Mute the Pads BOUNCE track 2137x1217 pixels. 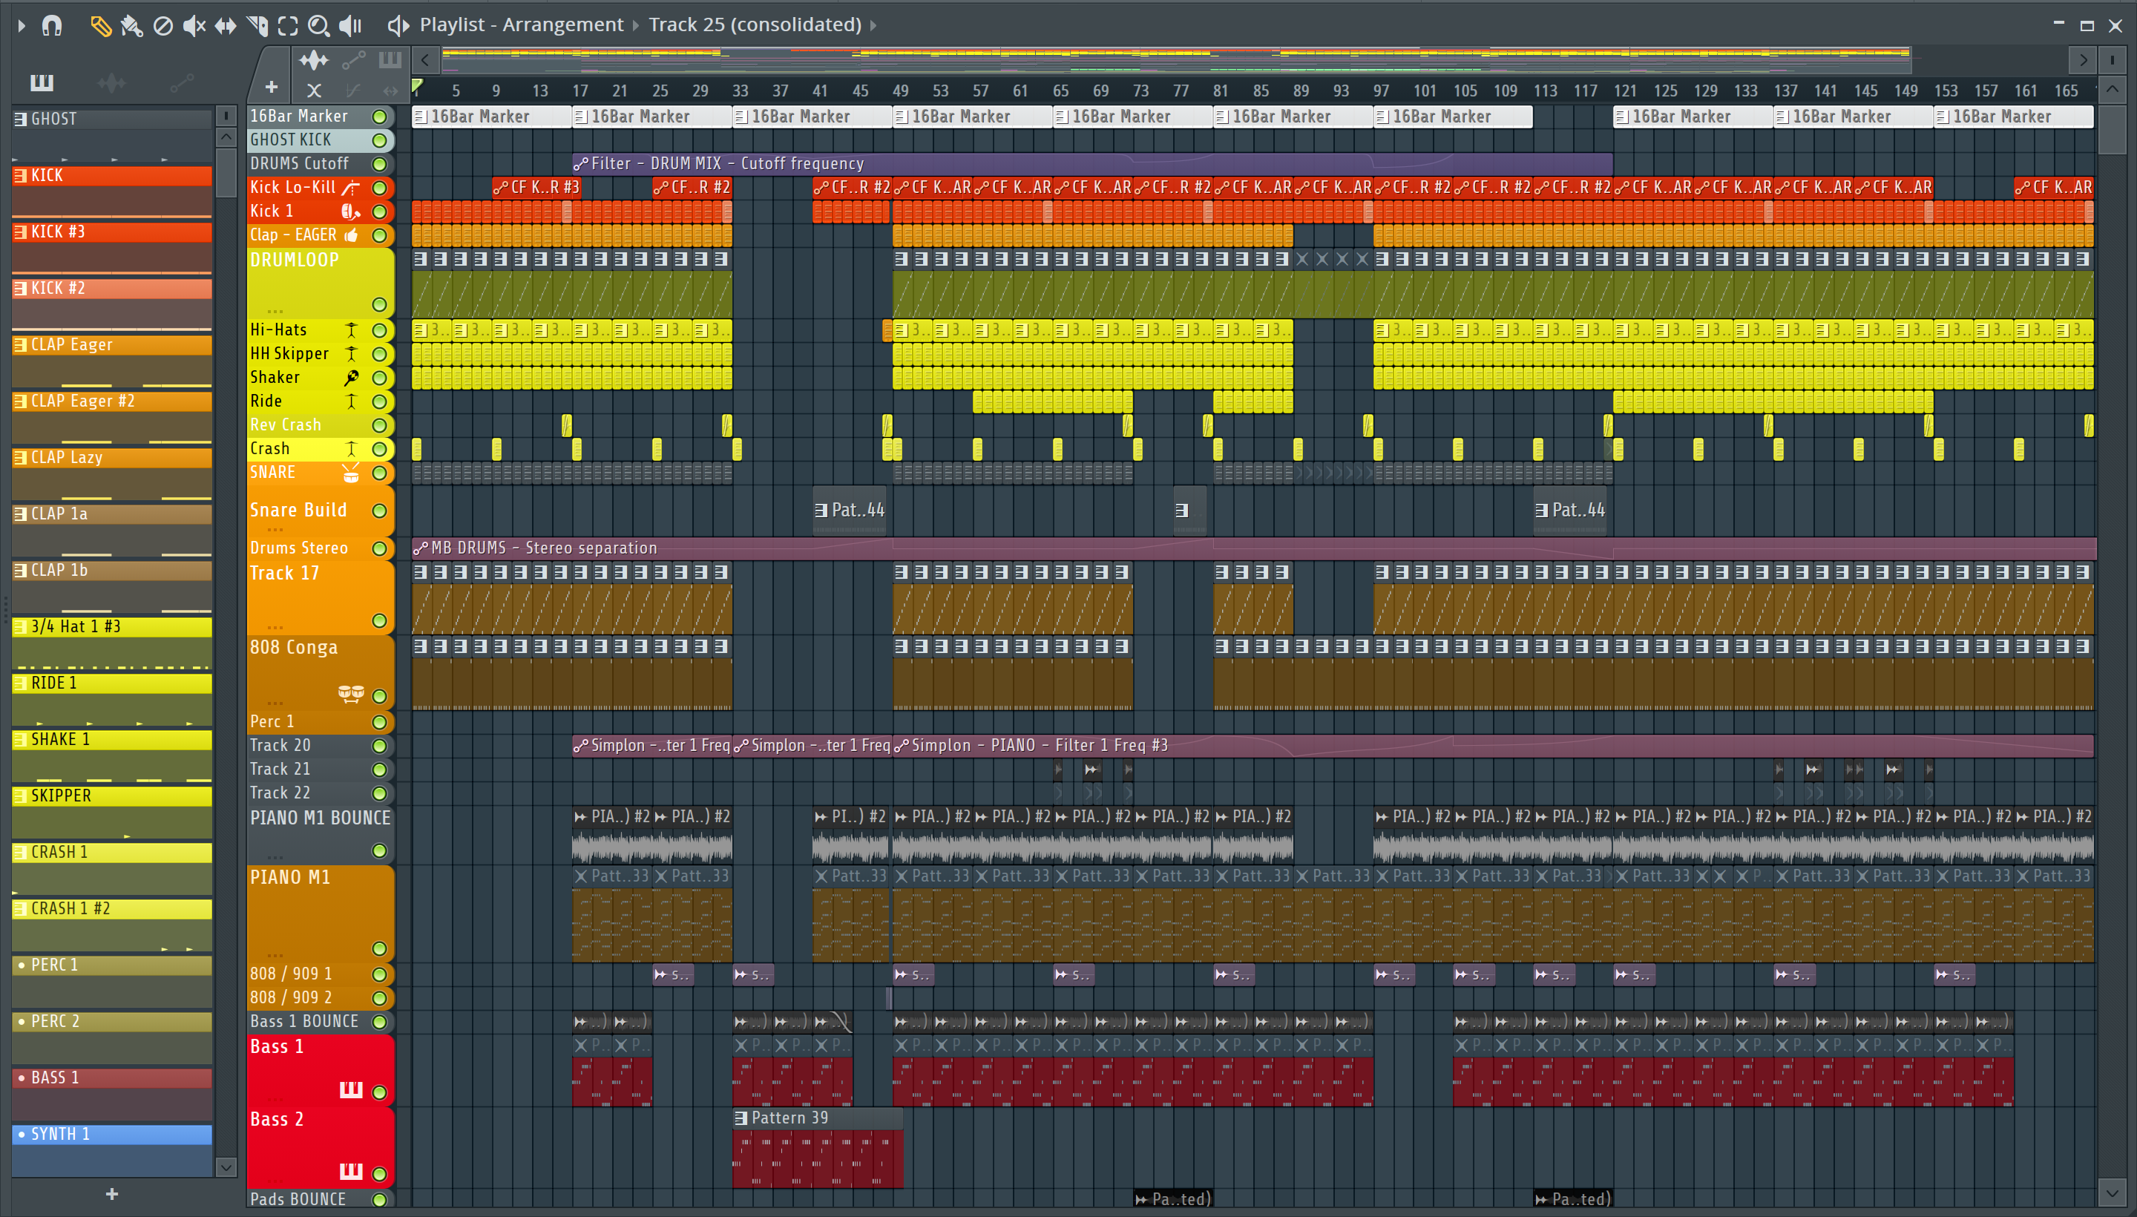379,1200
